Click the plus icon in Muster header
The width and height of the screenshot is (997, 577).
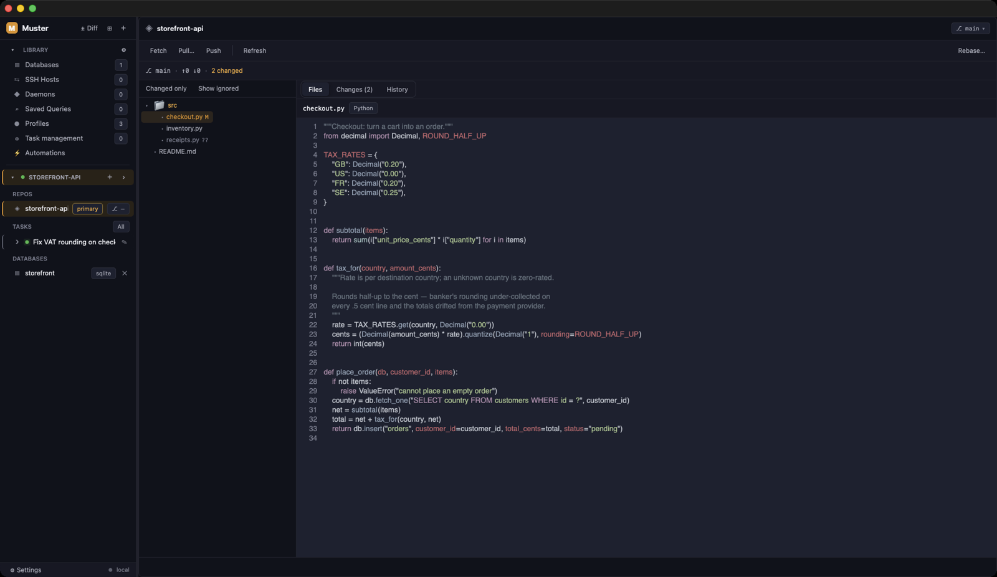123,28
